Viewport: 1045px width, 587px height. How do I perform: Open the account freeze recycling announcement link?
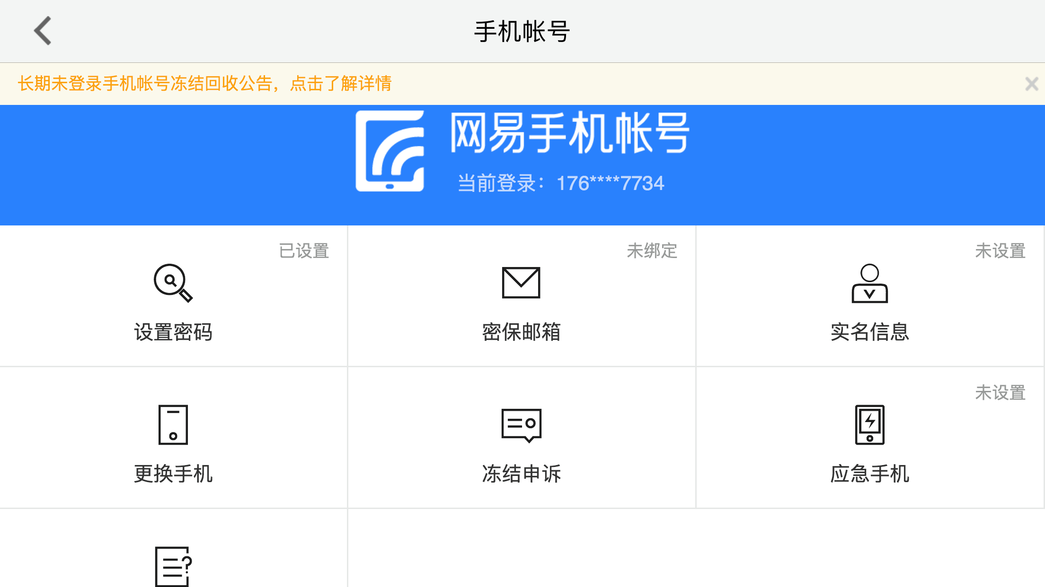(x=204, y=84)
